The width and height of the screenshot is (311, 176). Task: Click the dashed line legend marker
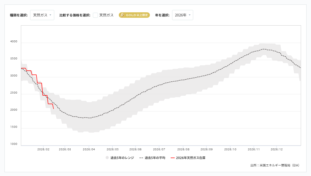point(141,158)
